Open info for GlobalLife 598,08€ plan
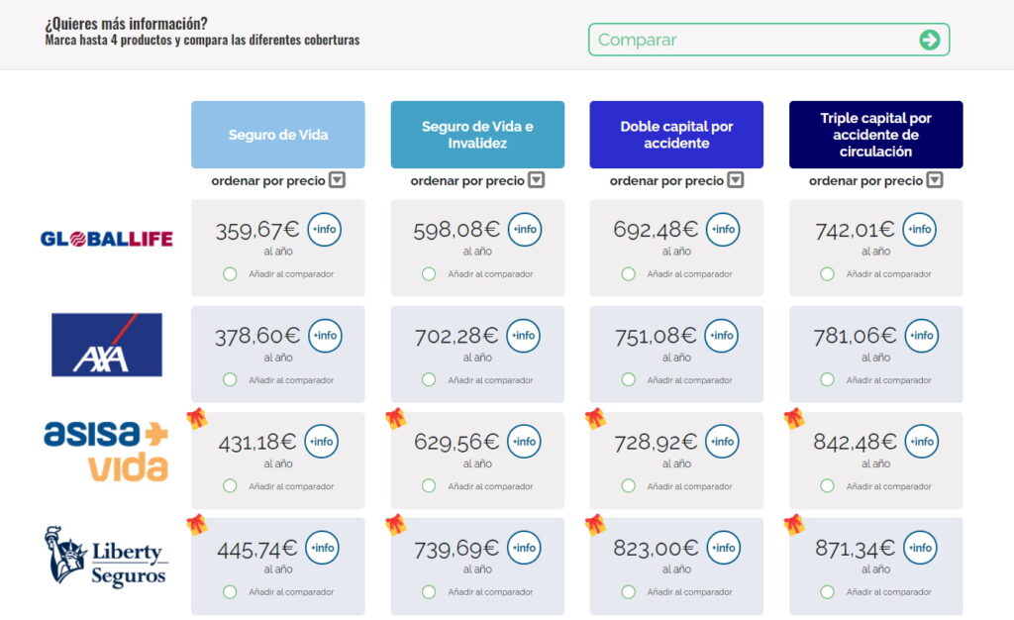Image resolution: width=1014 pixels, height=620 pixels. point(525,230)
